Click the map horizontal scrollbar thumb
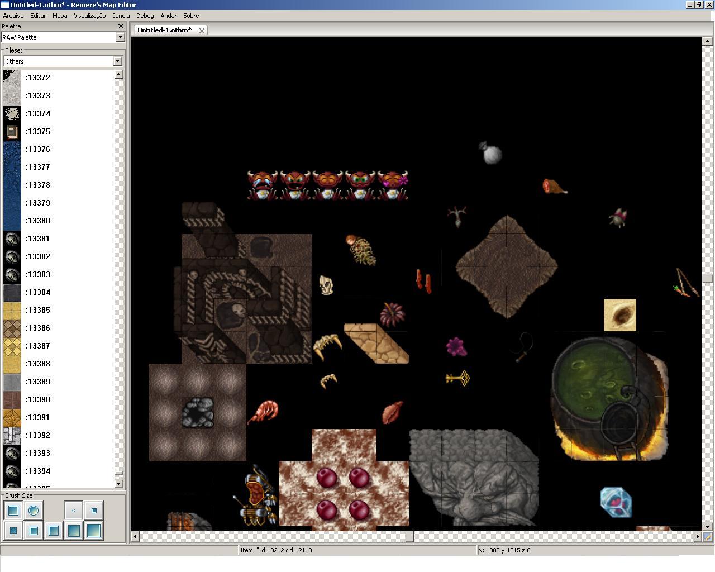Viewport: 715px width, 572px height. 409,537
